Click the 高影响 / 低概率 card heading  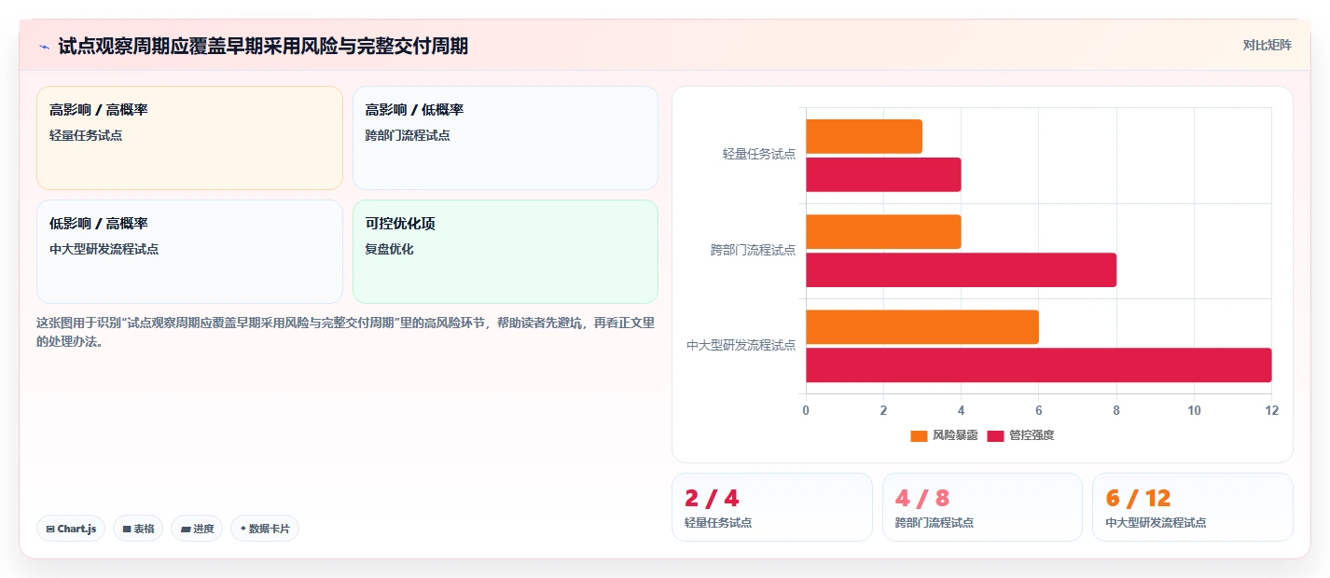click(x=414, y=110)
